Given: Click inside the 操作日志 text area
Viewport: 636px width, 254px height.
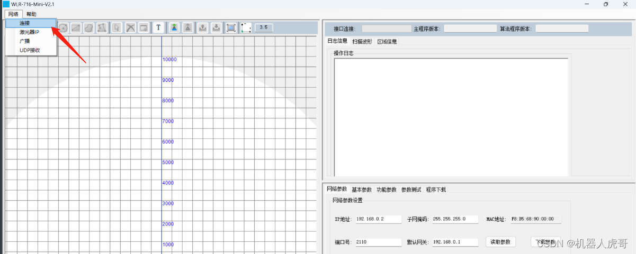Looking at the screenshot, I should tap(451, 117).
